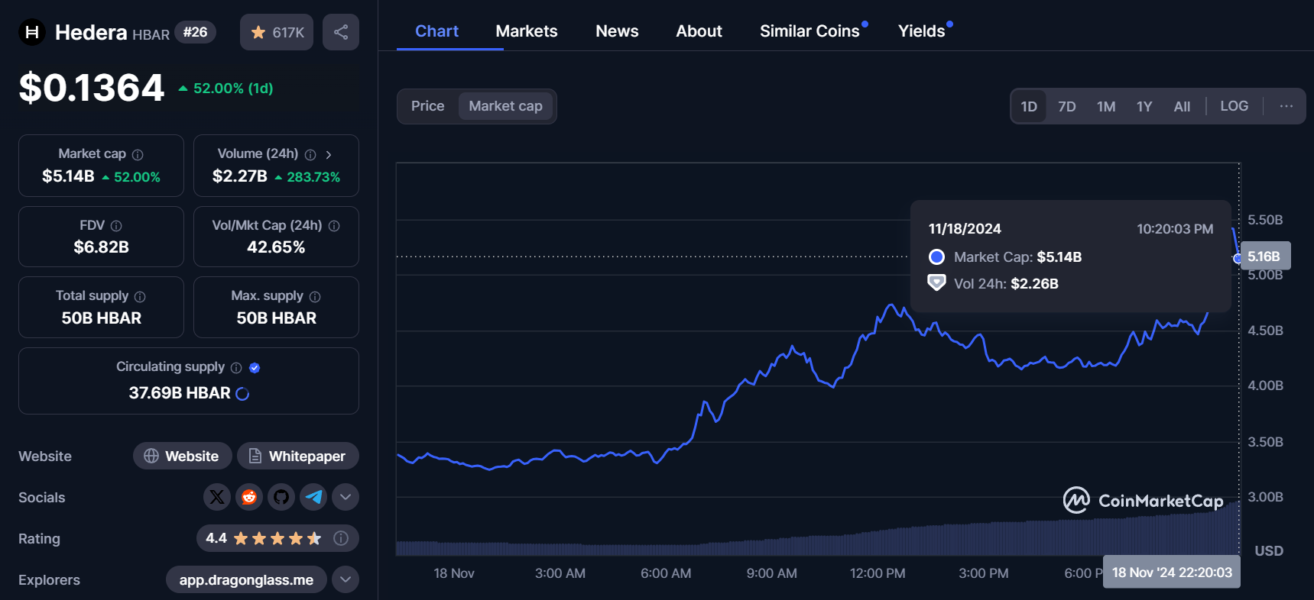This screenshot has width=1314, height=600.
Task: Select the 1M time range
Action: coord(1106,106)
